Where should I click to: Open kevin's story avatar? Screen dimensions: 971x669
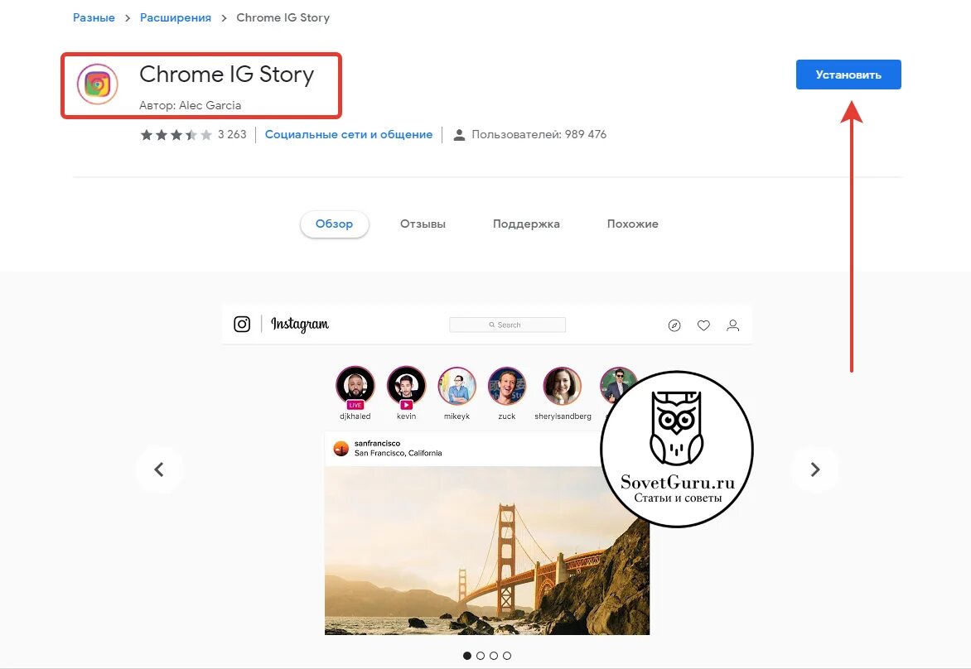pos(406,386)
